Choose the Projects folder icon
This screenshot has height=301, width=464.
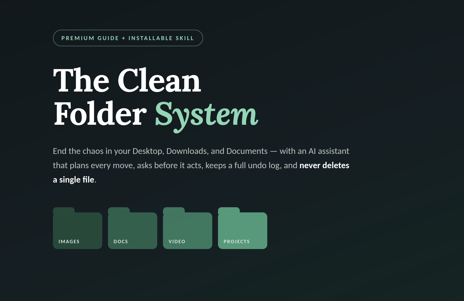(242, 228)
